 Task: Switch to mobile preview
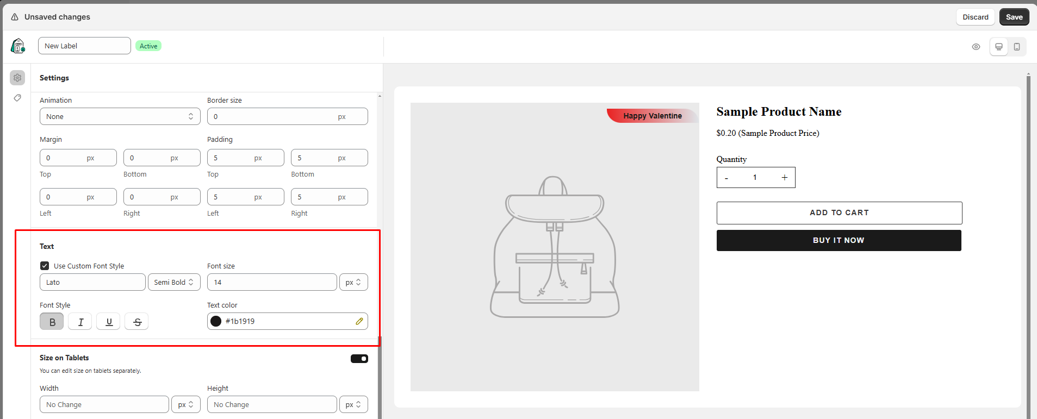click(1016, 47)
